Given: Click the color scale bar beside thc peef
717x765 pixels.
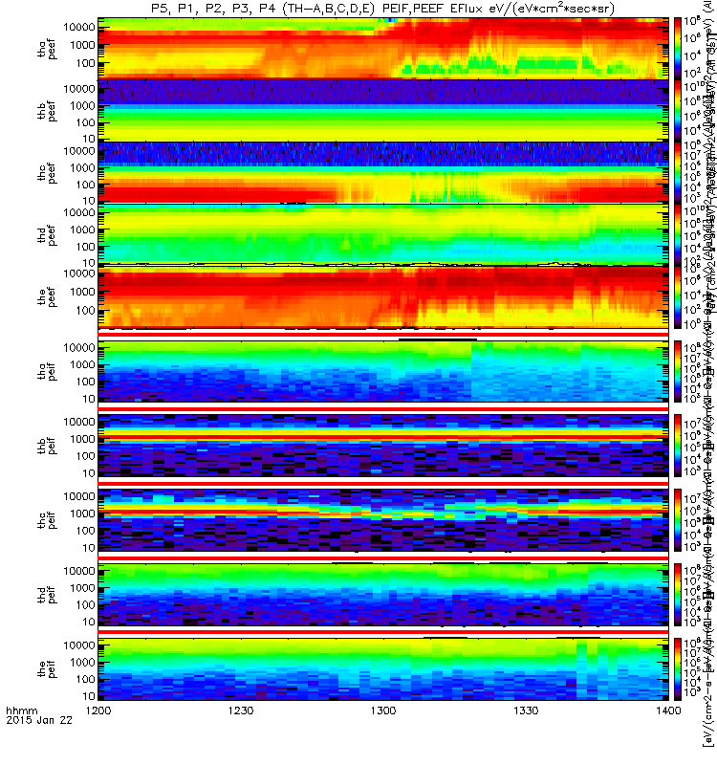Looking at the screenshot, I should tap(678, 172).
